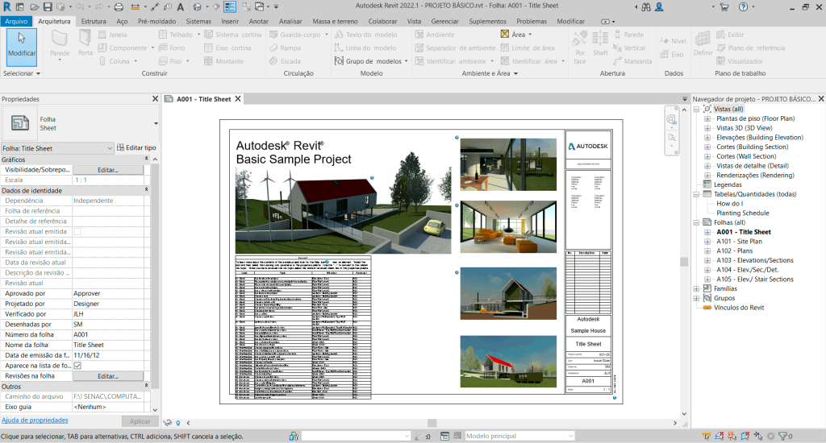Switch to the Anotar ribbon tab
The height and width of the screenshot is (443, 826).
[x=259, y=21]
